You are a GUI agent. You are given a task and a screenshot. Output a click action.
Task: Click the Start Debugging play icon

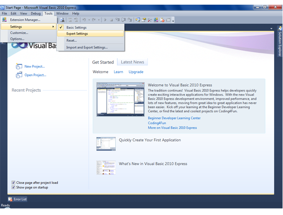105,20
